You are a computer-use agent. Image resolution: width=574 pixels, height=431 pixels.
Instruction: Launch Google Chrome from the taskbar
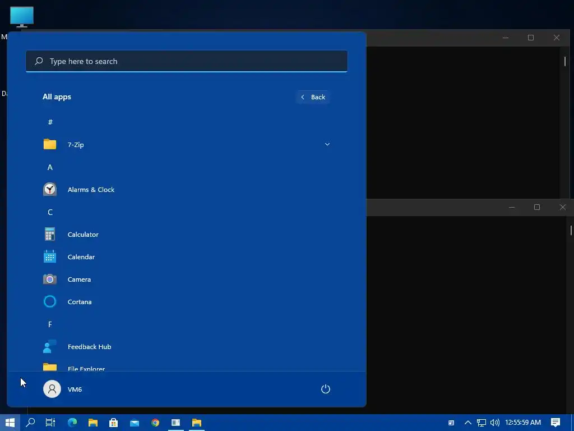[155, 423]
